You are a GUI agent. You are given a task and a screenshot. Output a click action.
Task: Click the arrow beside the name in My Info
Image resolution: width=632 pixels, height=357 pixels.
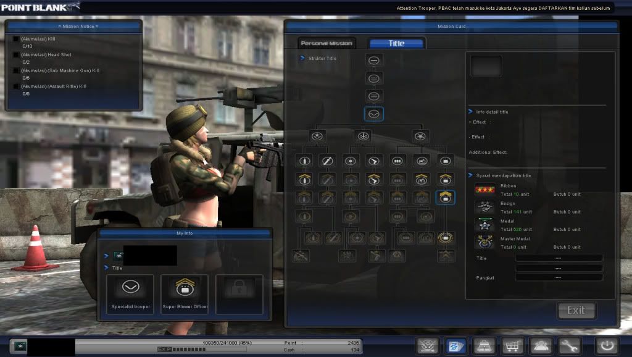106,256
